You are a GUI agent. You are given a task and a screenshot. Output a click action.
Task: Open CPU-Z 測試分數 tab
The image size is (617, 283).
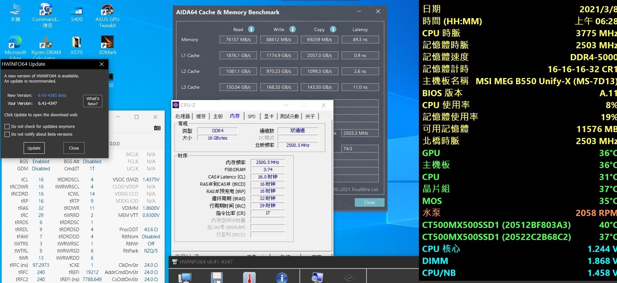pyautogui.click(x=289, y=116)
